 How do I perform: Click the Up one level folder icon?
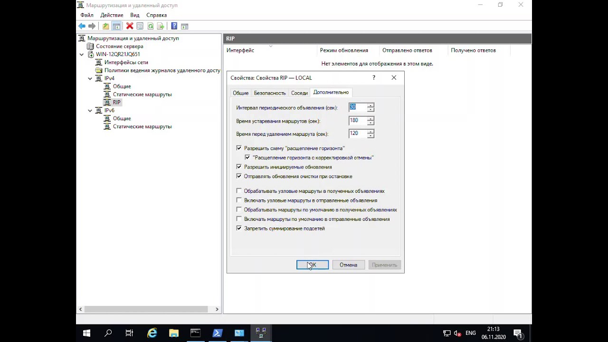point(105,26)
